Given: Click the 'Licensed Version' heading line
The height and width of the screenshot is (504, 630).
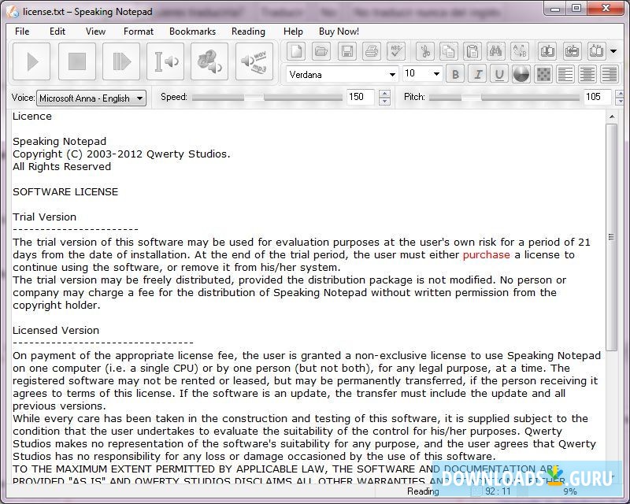Looking at the screenshot, I should coord(56,331).
